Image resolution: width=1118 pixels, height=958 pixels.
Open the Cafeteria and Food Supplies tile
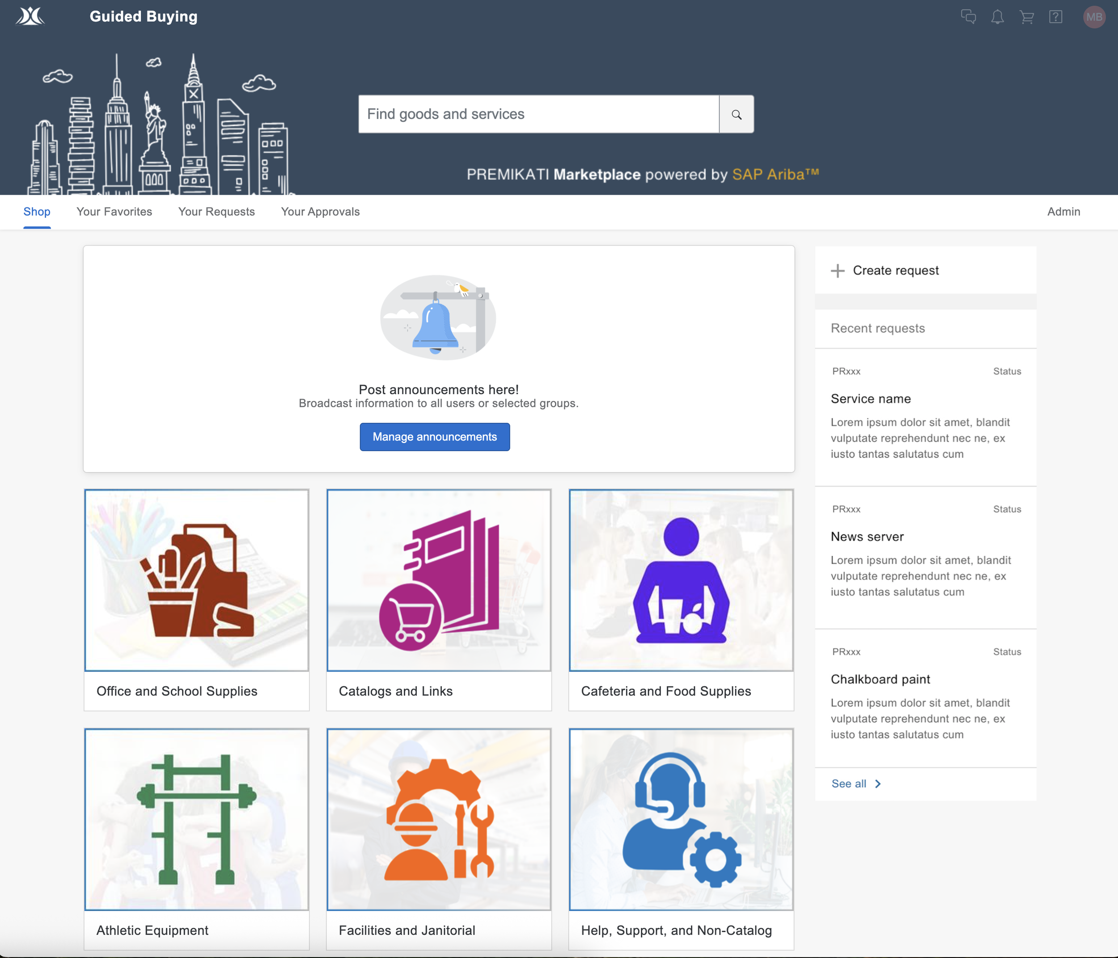(681, 600)
